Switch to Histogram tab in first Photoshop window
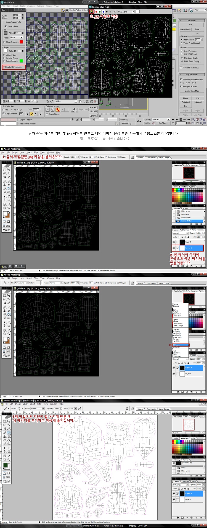Image resolution: width=207 pixels, height=528 pixels. pos(194,165)
